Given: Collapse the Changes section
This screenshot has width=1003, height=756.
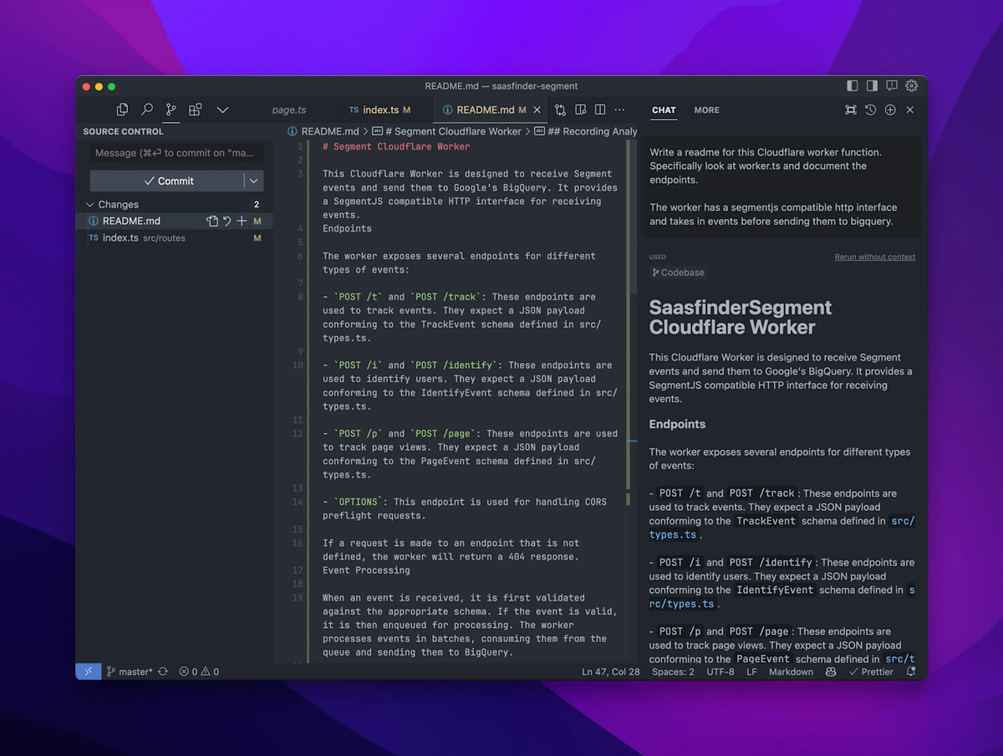Looking at the screenshot, I should coord(90,204).
